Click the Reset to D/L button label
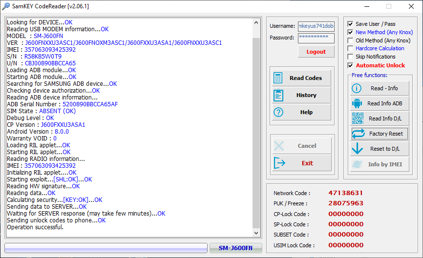This screenshot has width=423, height=258. click(385, 149)
